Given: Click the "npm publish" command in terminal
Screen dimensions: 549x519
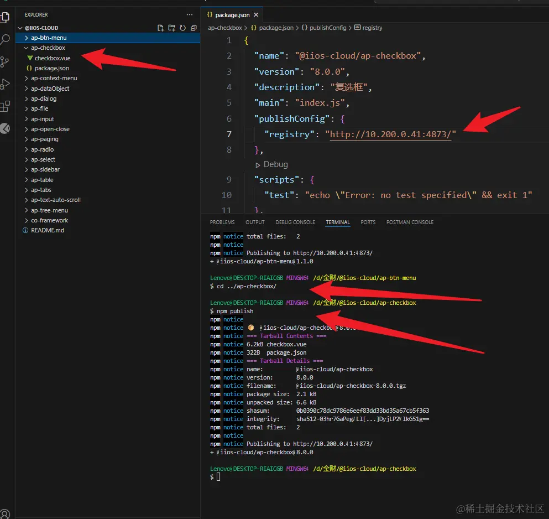Looking at the screenshot, I should (235, 311).
